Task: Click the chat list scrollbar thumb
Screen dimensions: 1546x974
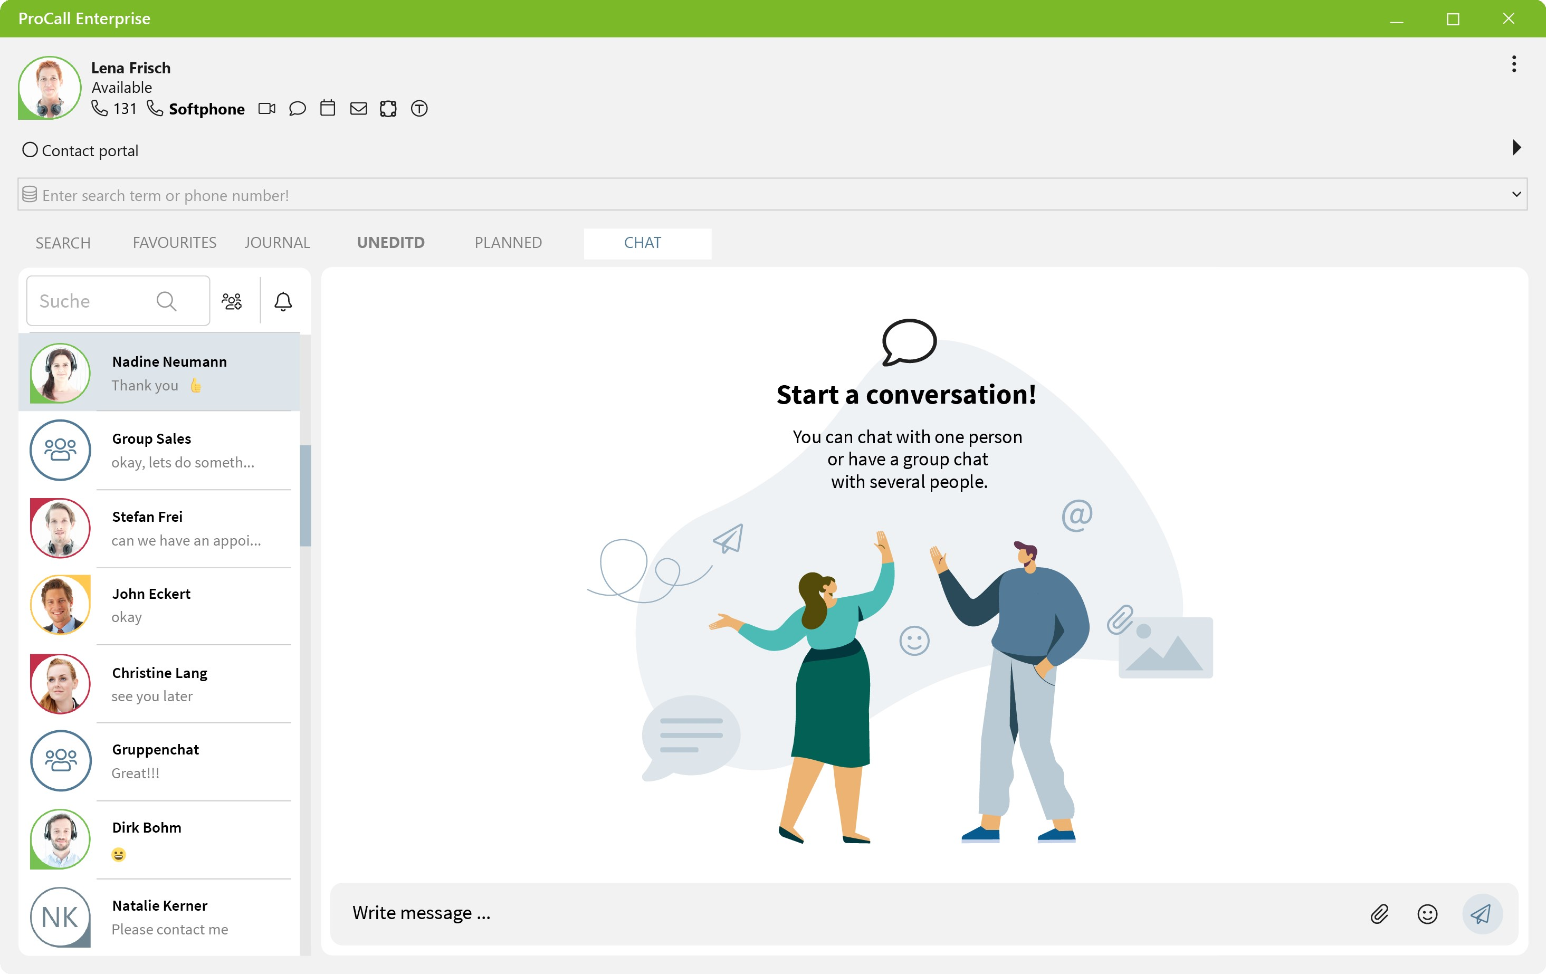Action: tap(305, 494)
